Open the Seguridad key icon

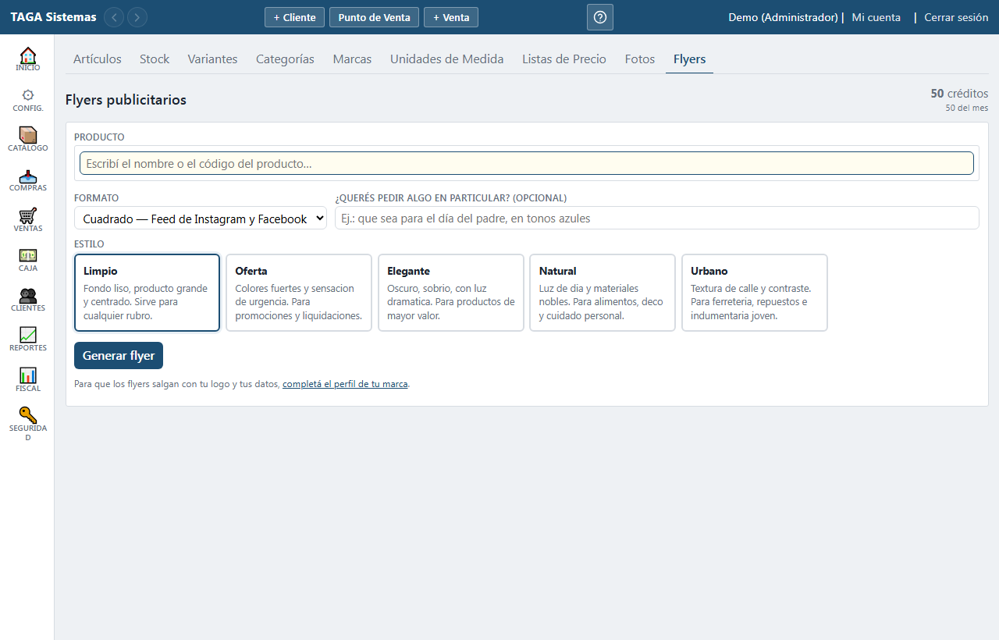[x=27, y=415]
